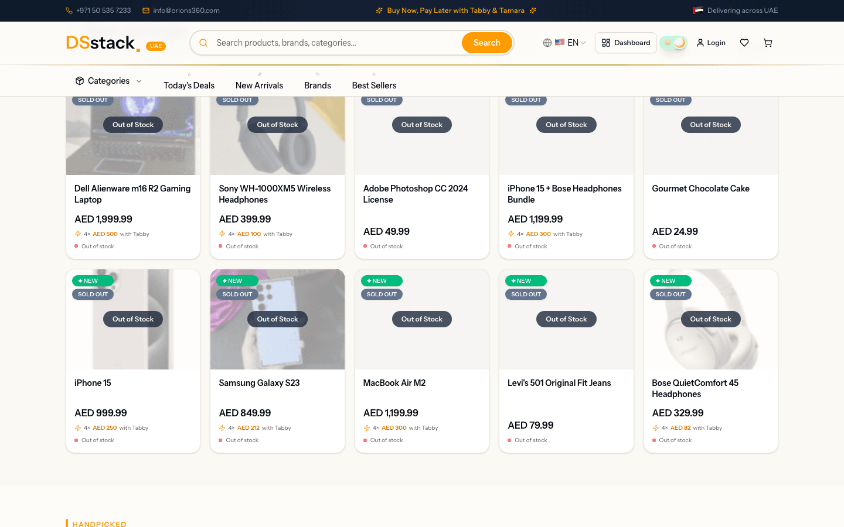The image size is (844, 527).
Task: Call +971 50 535 7233 link
Action: pos(104,11)
